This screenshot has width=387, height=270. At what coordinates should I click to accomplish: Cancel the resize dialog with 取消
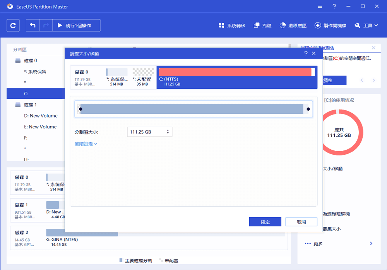[301, 221]
